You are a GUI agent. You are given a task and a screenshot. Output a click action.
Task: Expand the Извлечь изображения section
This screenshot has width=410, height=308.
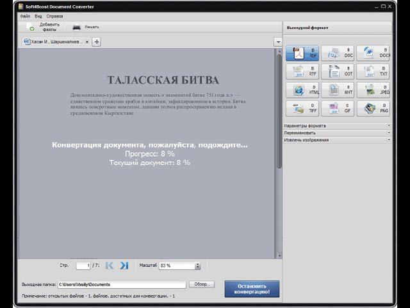point(338,140)
